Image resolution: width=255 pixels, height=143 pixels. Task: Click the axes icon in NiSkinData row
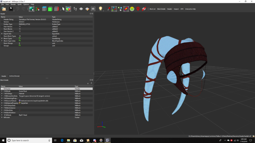click(x=20, y=110)
